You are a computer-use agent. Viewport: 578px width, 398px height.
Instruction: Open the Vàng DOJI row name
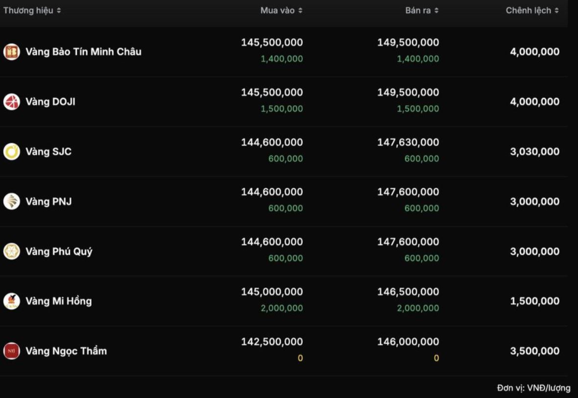(50, 102)
